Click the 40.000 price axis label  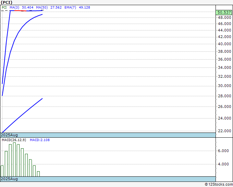(x=224, y=44)
